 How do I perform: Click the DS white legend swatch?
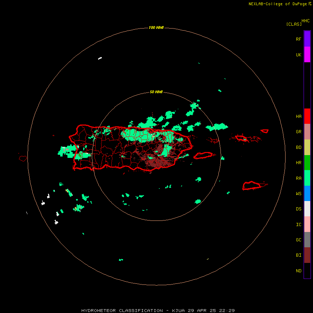click(x=307, y=209)
